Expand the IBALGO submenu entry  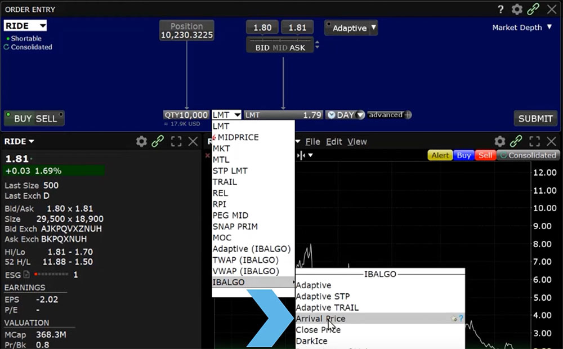point(253,282)
